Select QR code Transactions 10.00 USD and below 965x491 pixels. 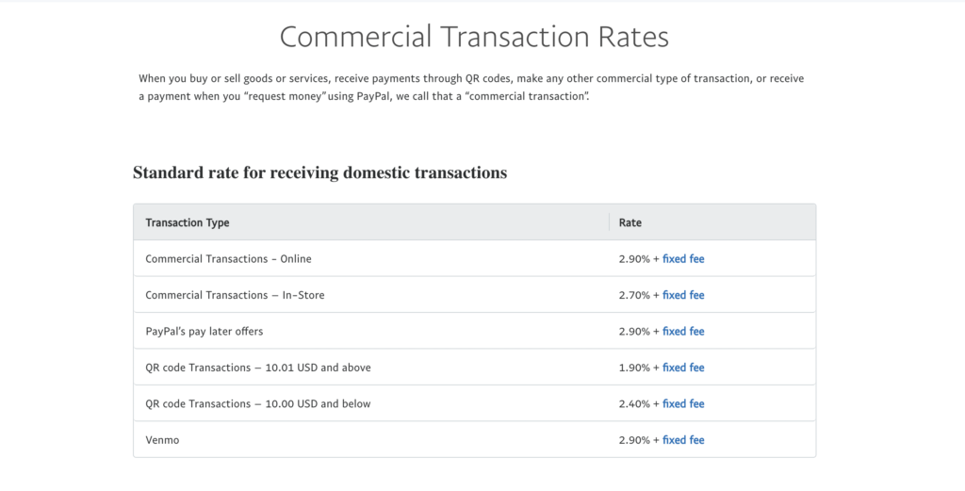(x=258, y=403)
